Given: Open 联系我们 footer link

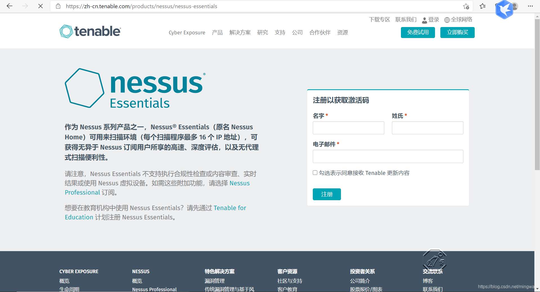Looking at the screenshot, I should 432,289.
